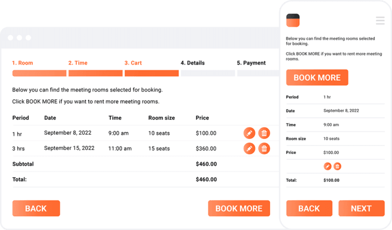
Task: Open the mobile hamburger menu
Action: pyautogui.click(x=380, y=21)
